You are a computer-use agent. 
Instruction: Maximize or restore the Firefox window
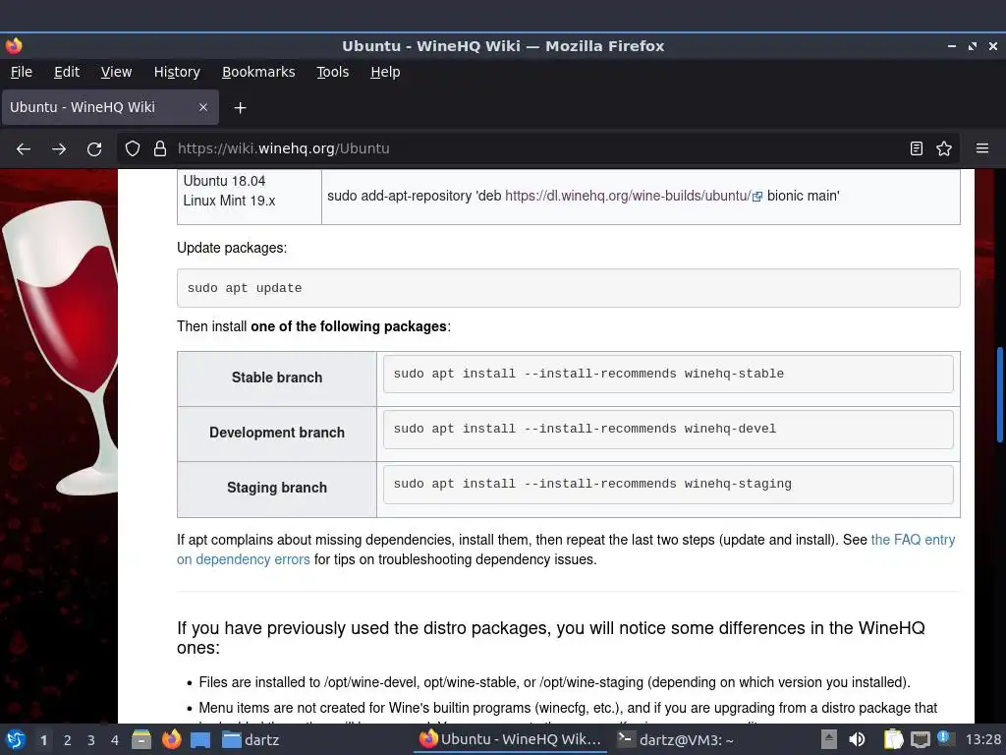coord(973,46)
